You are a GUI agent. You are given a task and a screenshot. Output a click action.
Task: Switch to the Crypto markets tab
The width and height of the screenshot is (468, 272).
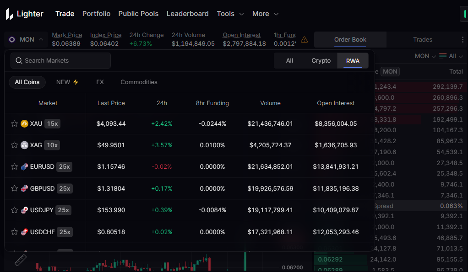coord(321,61)
